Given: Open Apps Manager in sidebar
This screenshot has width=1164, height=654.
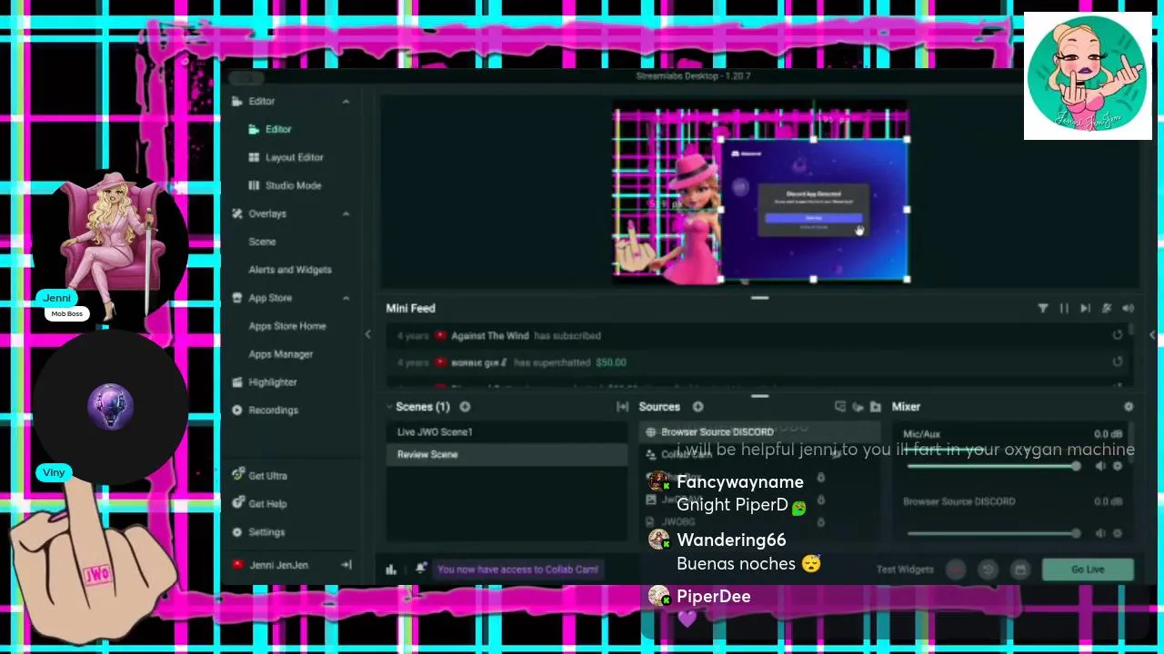Looking at the screenshot, I should click(280, 354).
